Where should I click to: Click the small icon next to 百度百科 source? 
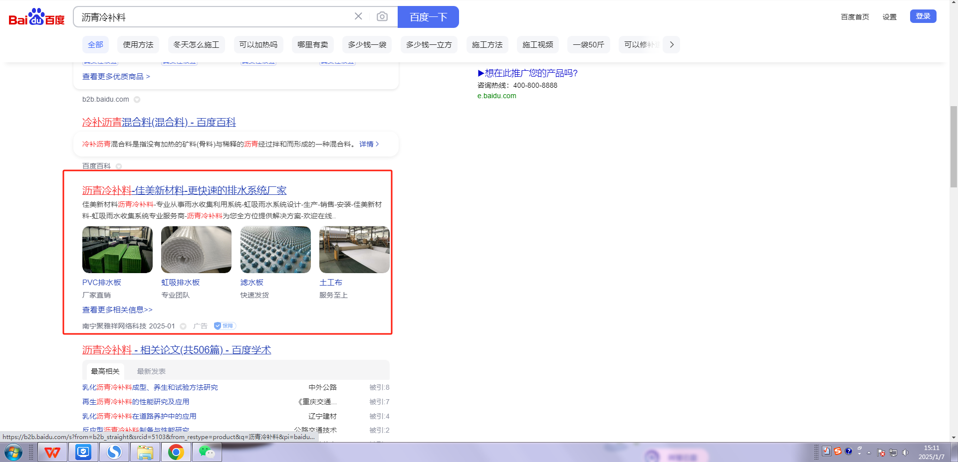point(119,166)
